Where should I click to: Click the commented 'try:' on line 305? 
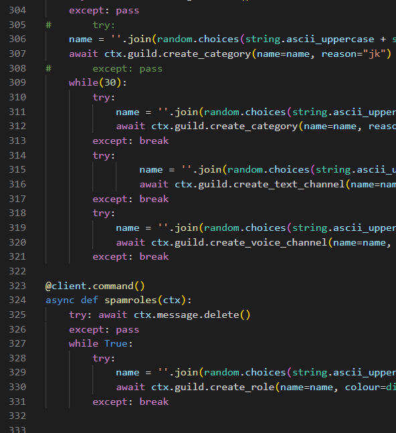pyautogui.click(x=104, y=25)
